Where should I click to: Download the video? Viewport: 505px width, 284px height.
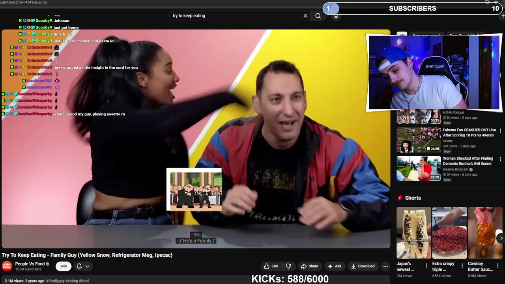coord(363,266)
